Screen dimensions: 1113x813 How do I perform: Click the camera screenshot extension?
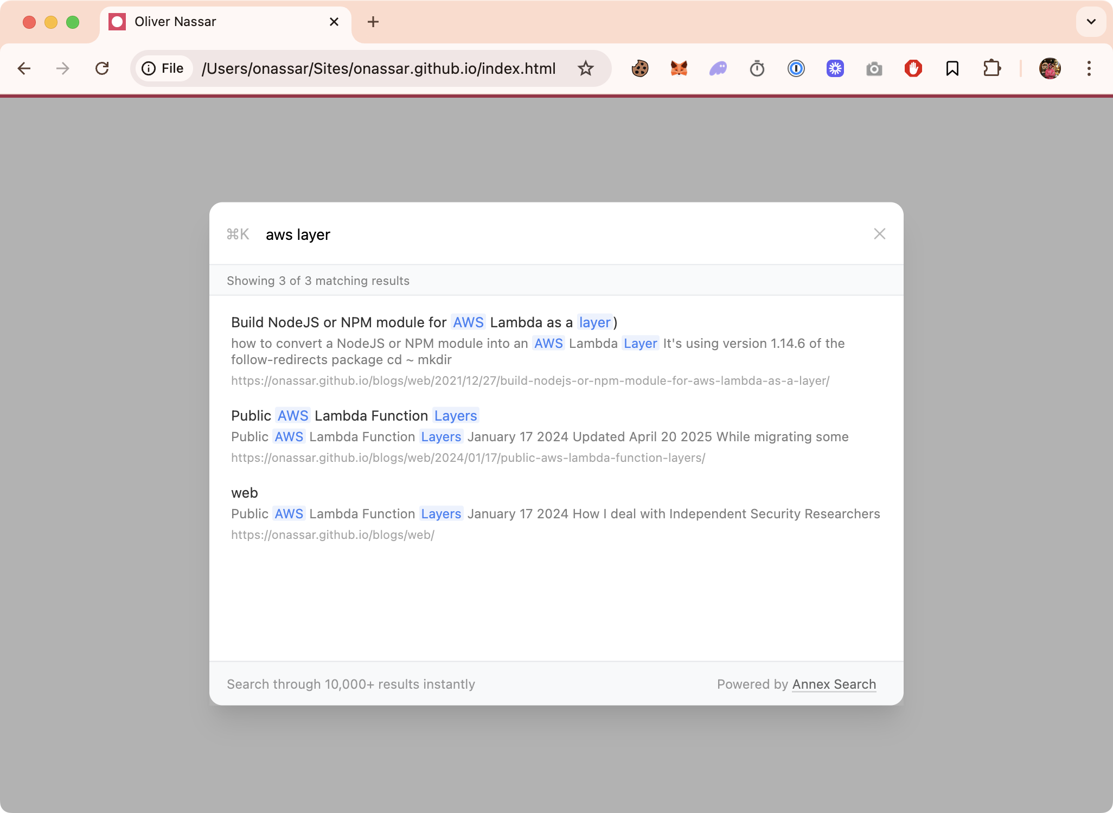click(874, 68)
